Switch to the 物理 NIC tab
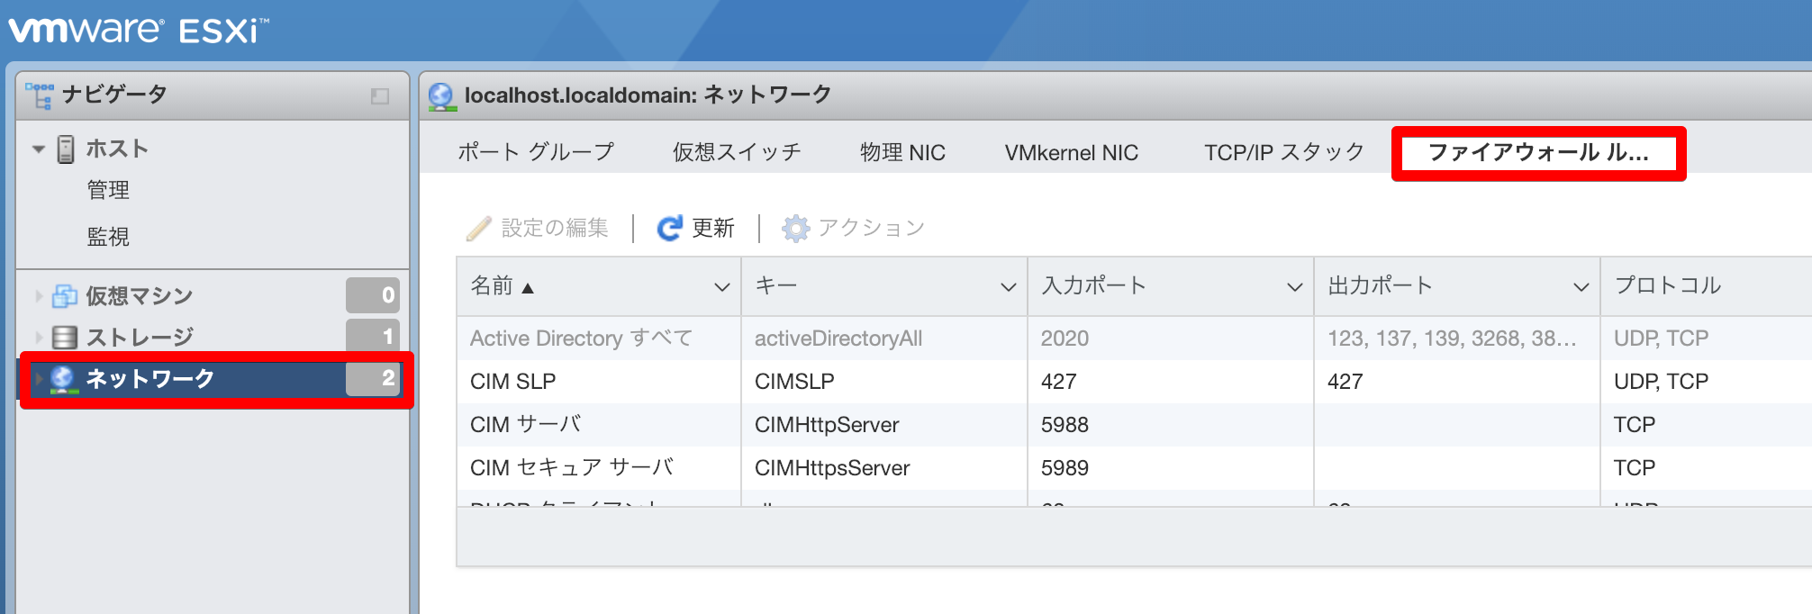 click(x=902, y=152)
